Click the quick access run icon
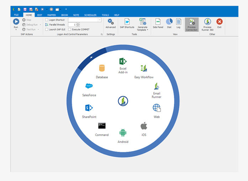 tap(42, 9)
